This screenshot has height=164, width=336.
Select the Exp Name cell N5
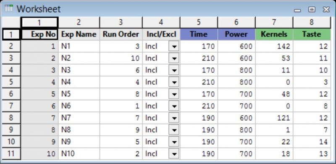coord(79,94)
